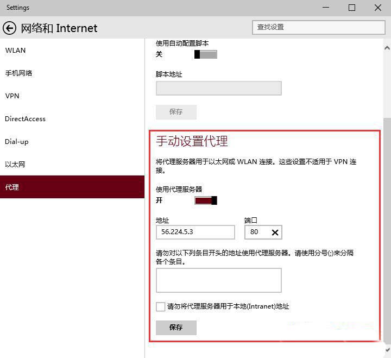Turn off 使用代理服务器 switch
Viewport: 391px width, 358px height.
click(x=206, y=200)
